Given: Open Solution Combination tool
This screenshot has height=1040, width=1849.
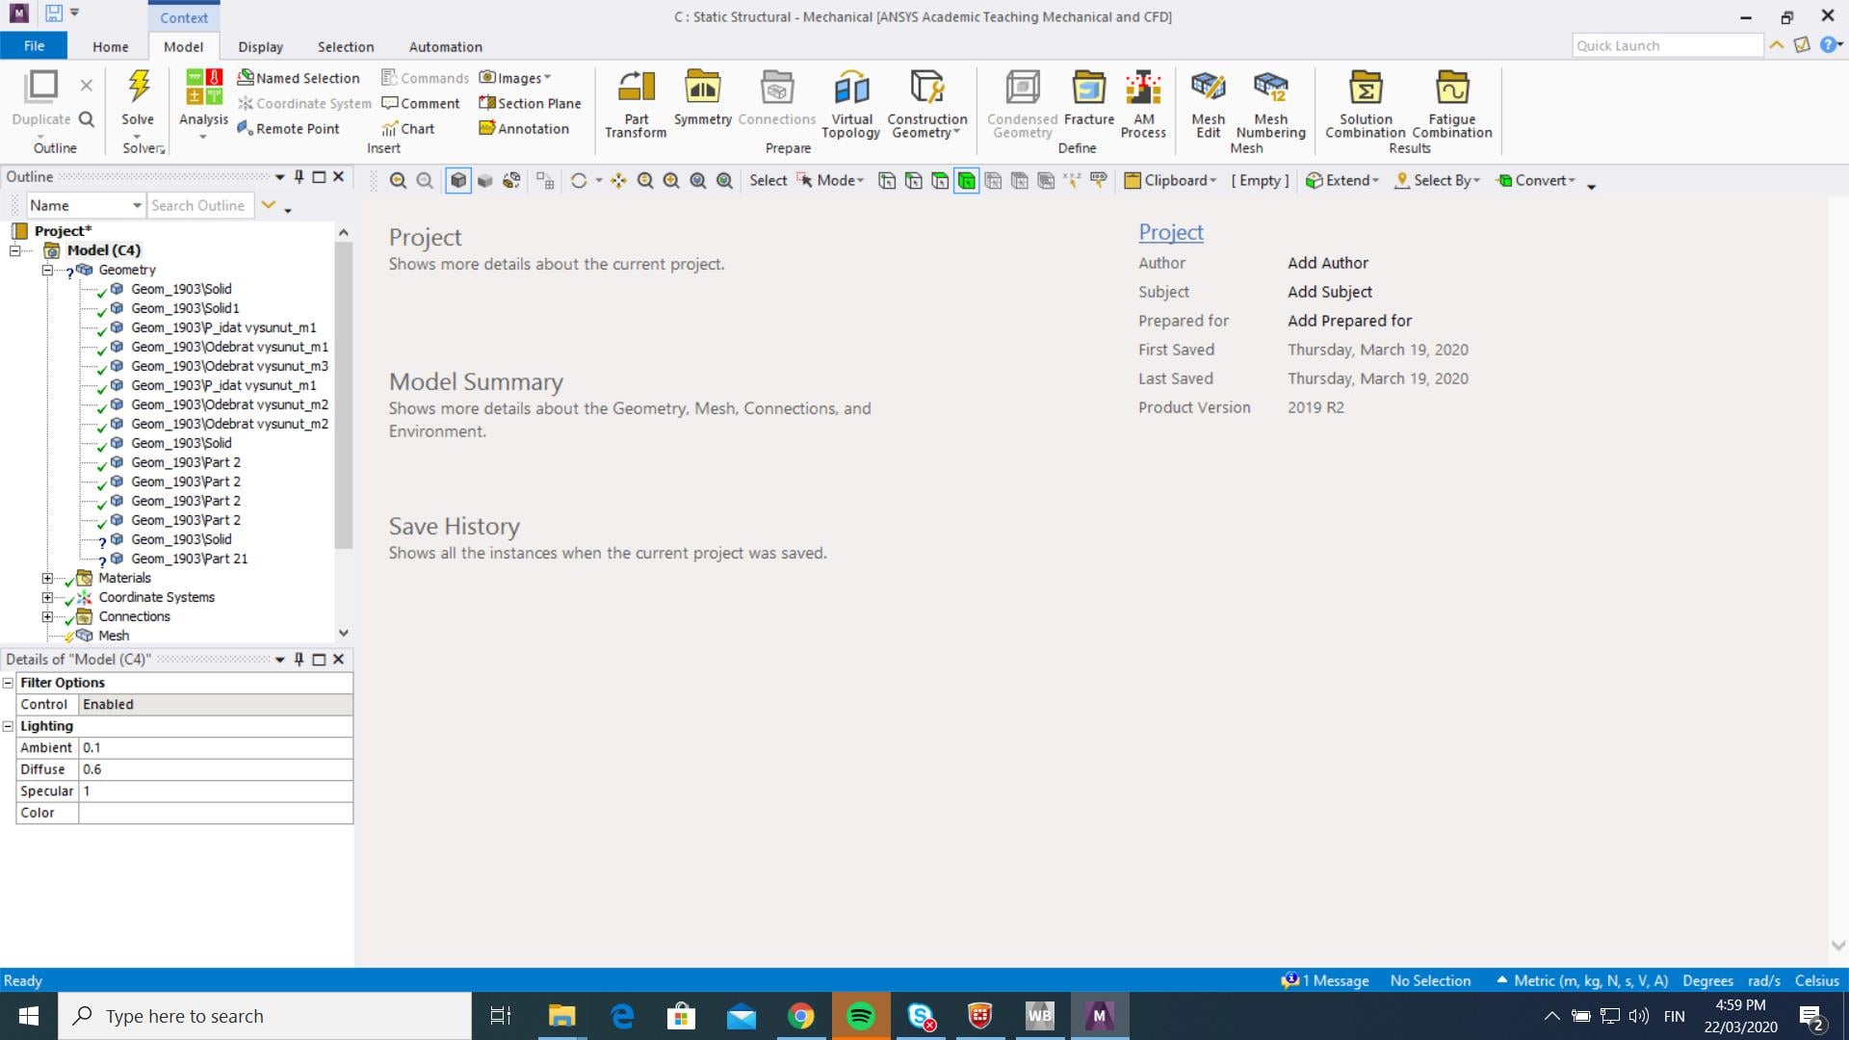Looking at the screenshot, I should 1365,89.
